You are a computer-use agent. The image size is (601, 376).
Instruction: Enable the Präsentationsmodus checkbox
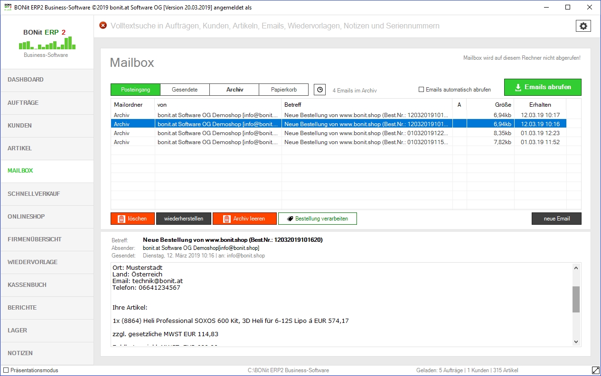click(x=6, y=370)
